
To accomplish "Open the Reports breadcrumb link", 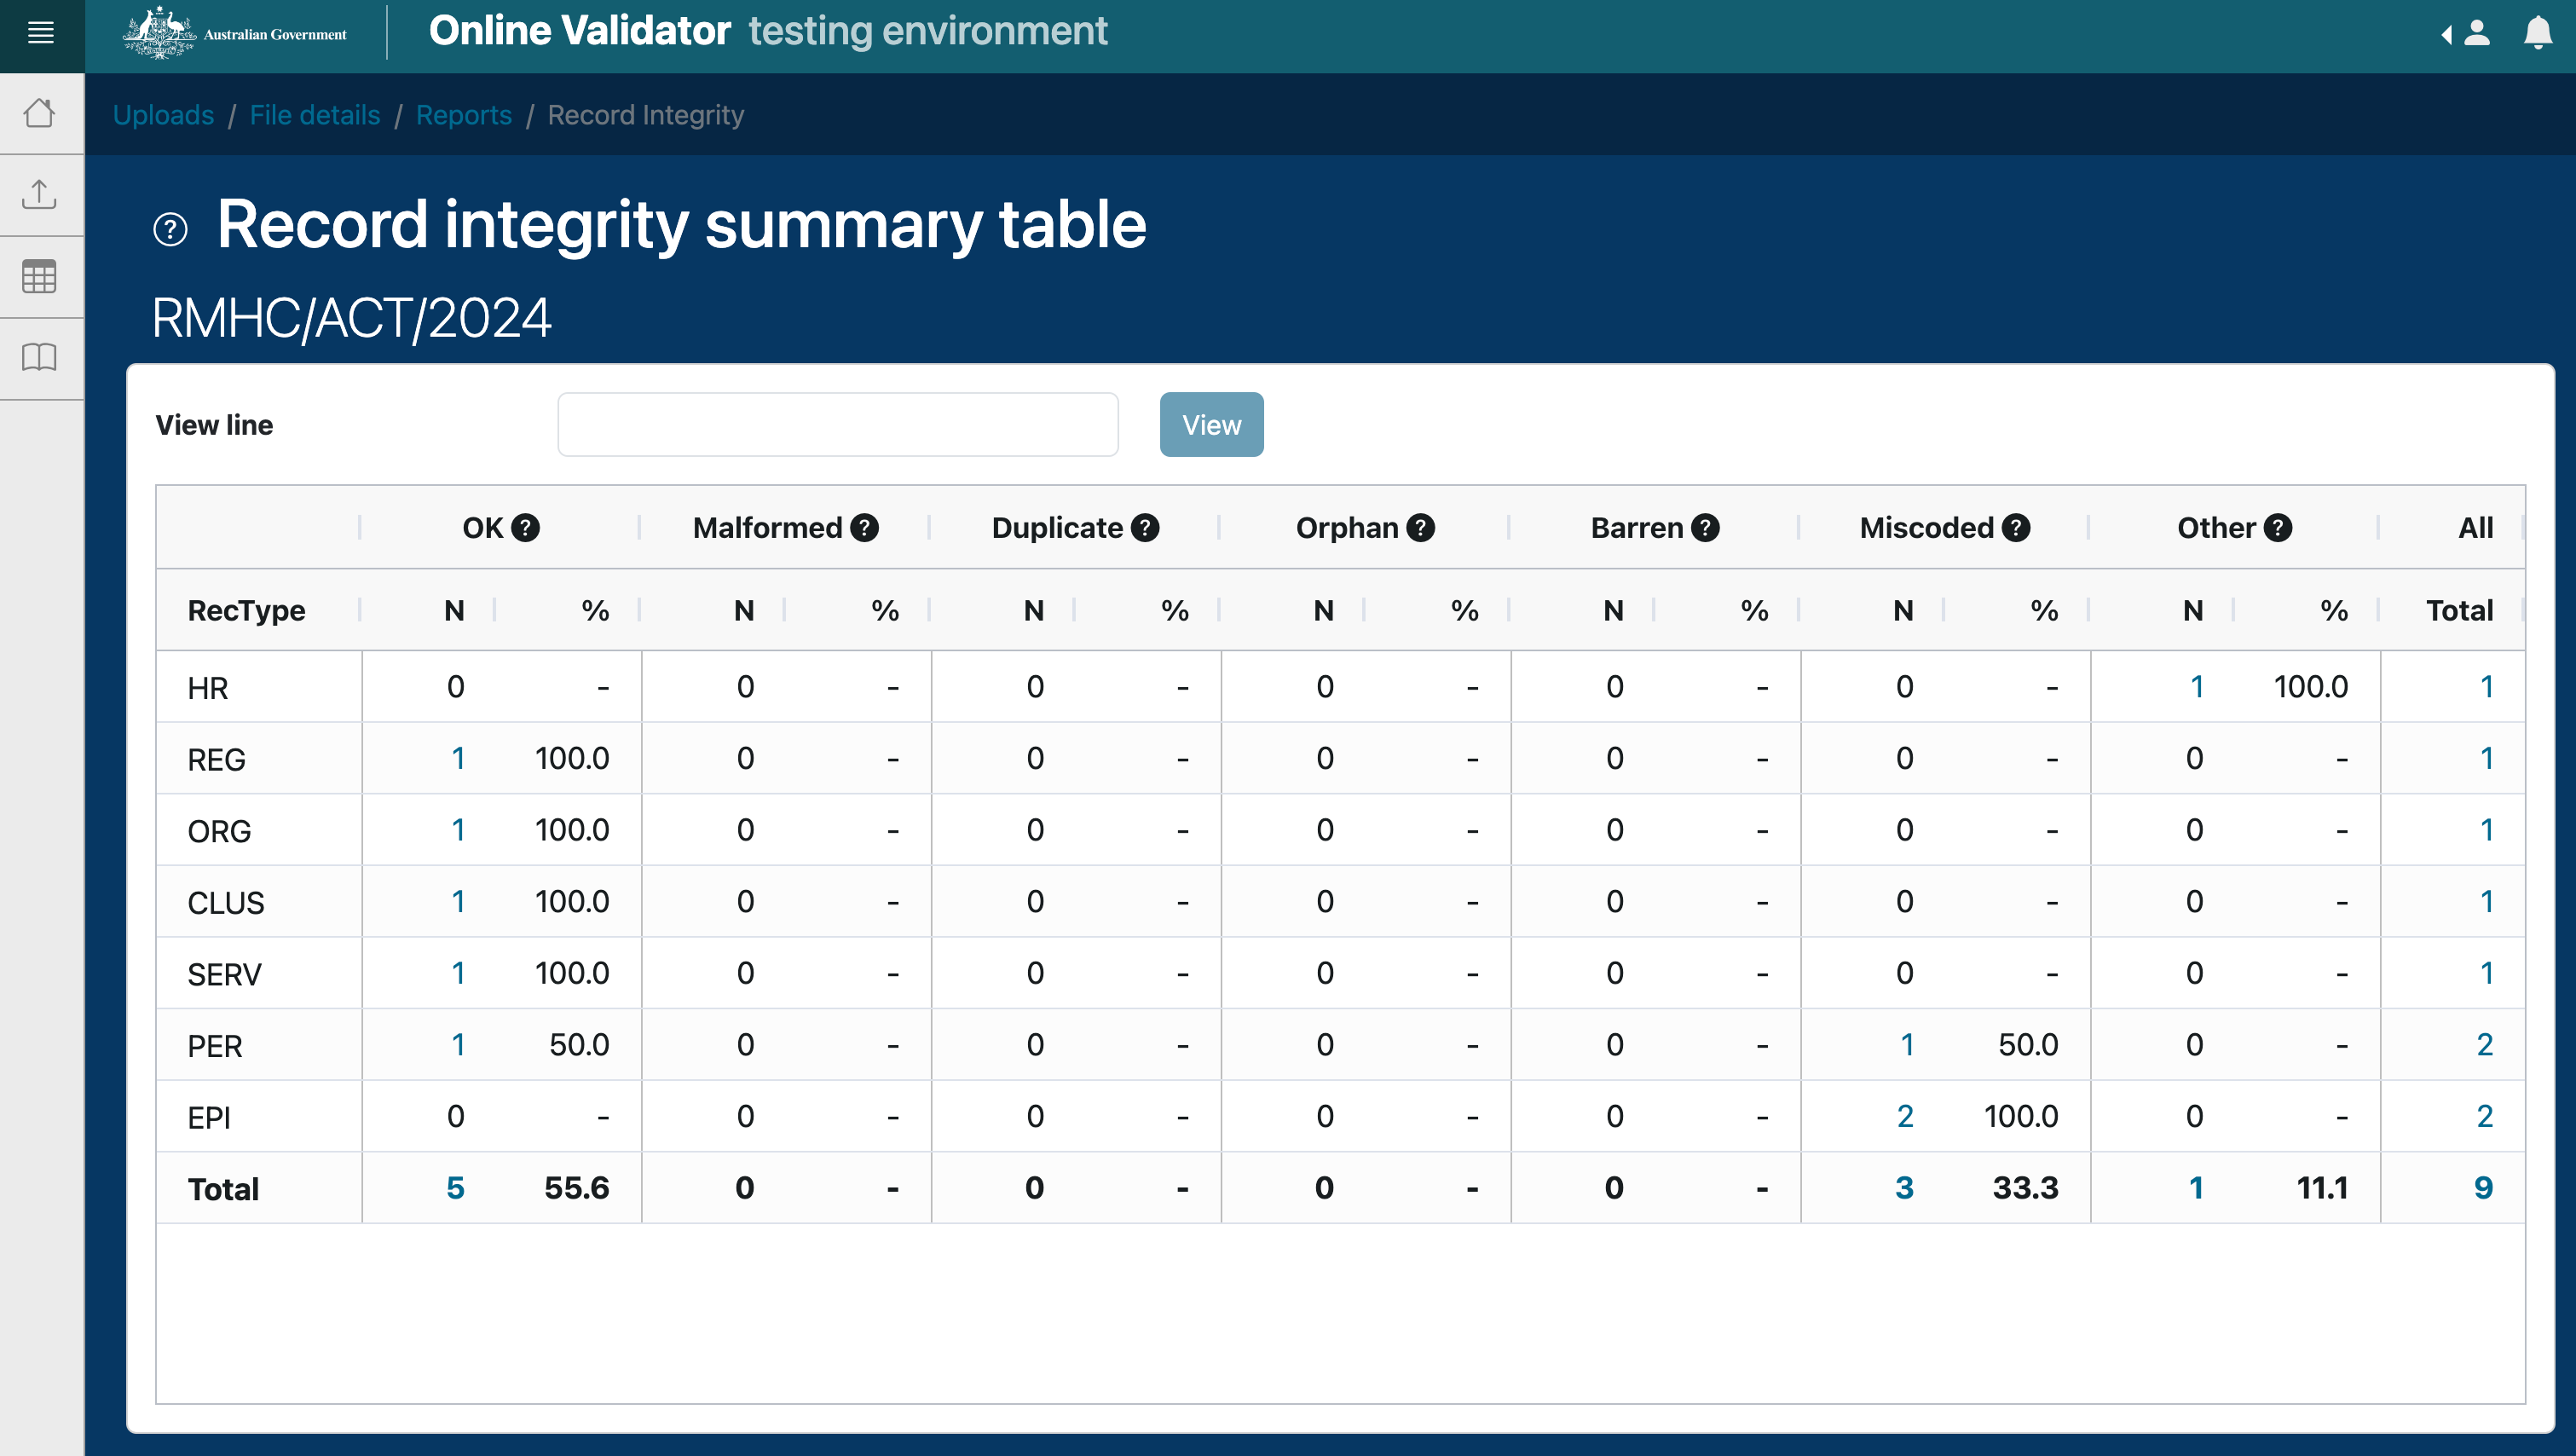I will 463,115.
